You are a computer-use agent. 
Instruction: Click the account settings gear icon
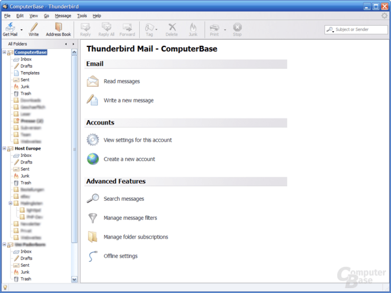point(93,140)
